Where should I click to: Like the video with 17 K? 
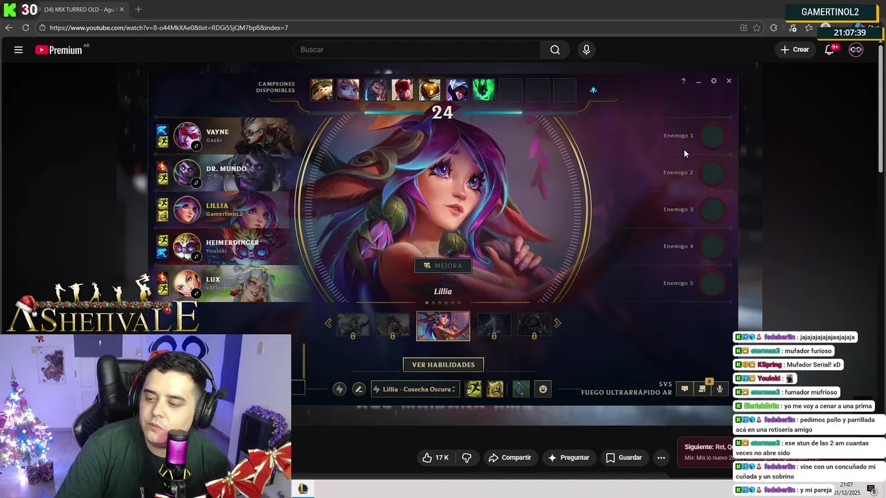pyautogui.click(x=435, y=458)
